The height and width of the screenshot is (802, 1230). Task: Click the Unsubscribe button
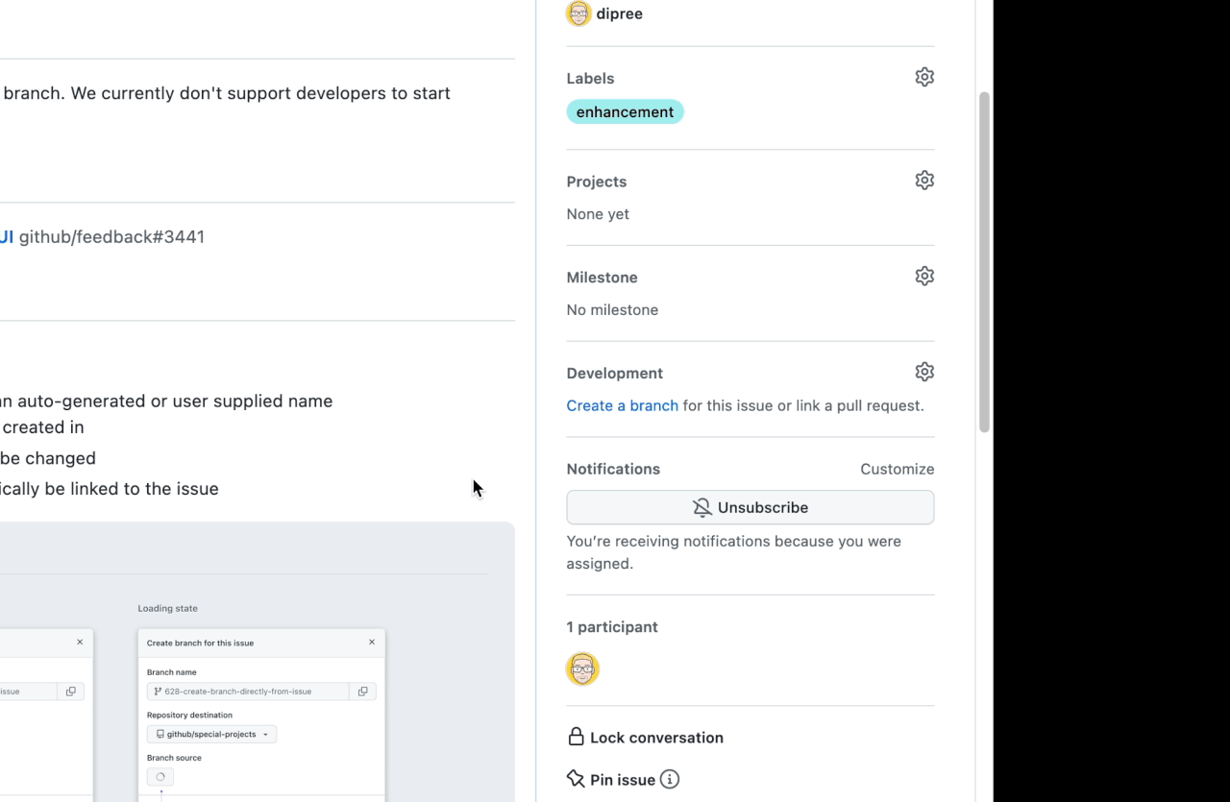tap(750, 507)
